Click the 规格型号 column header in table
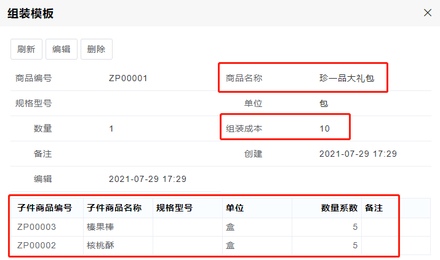This screenshot has width=440, height=260. click(x=175, y=208)
